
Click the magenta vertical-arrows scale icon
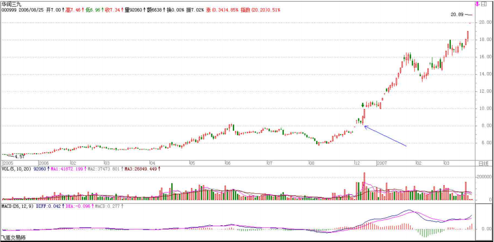(x=477, y=4)
